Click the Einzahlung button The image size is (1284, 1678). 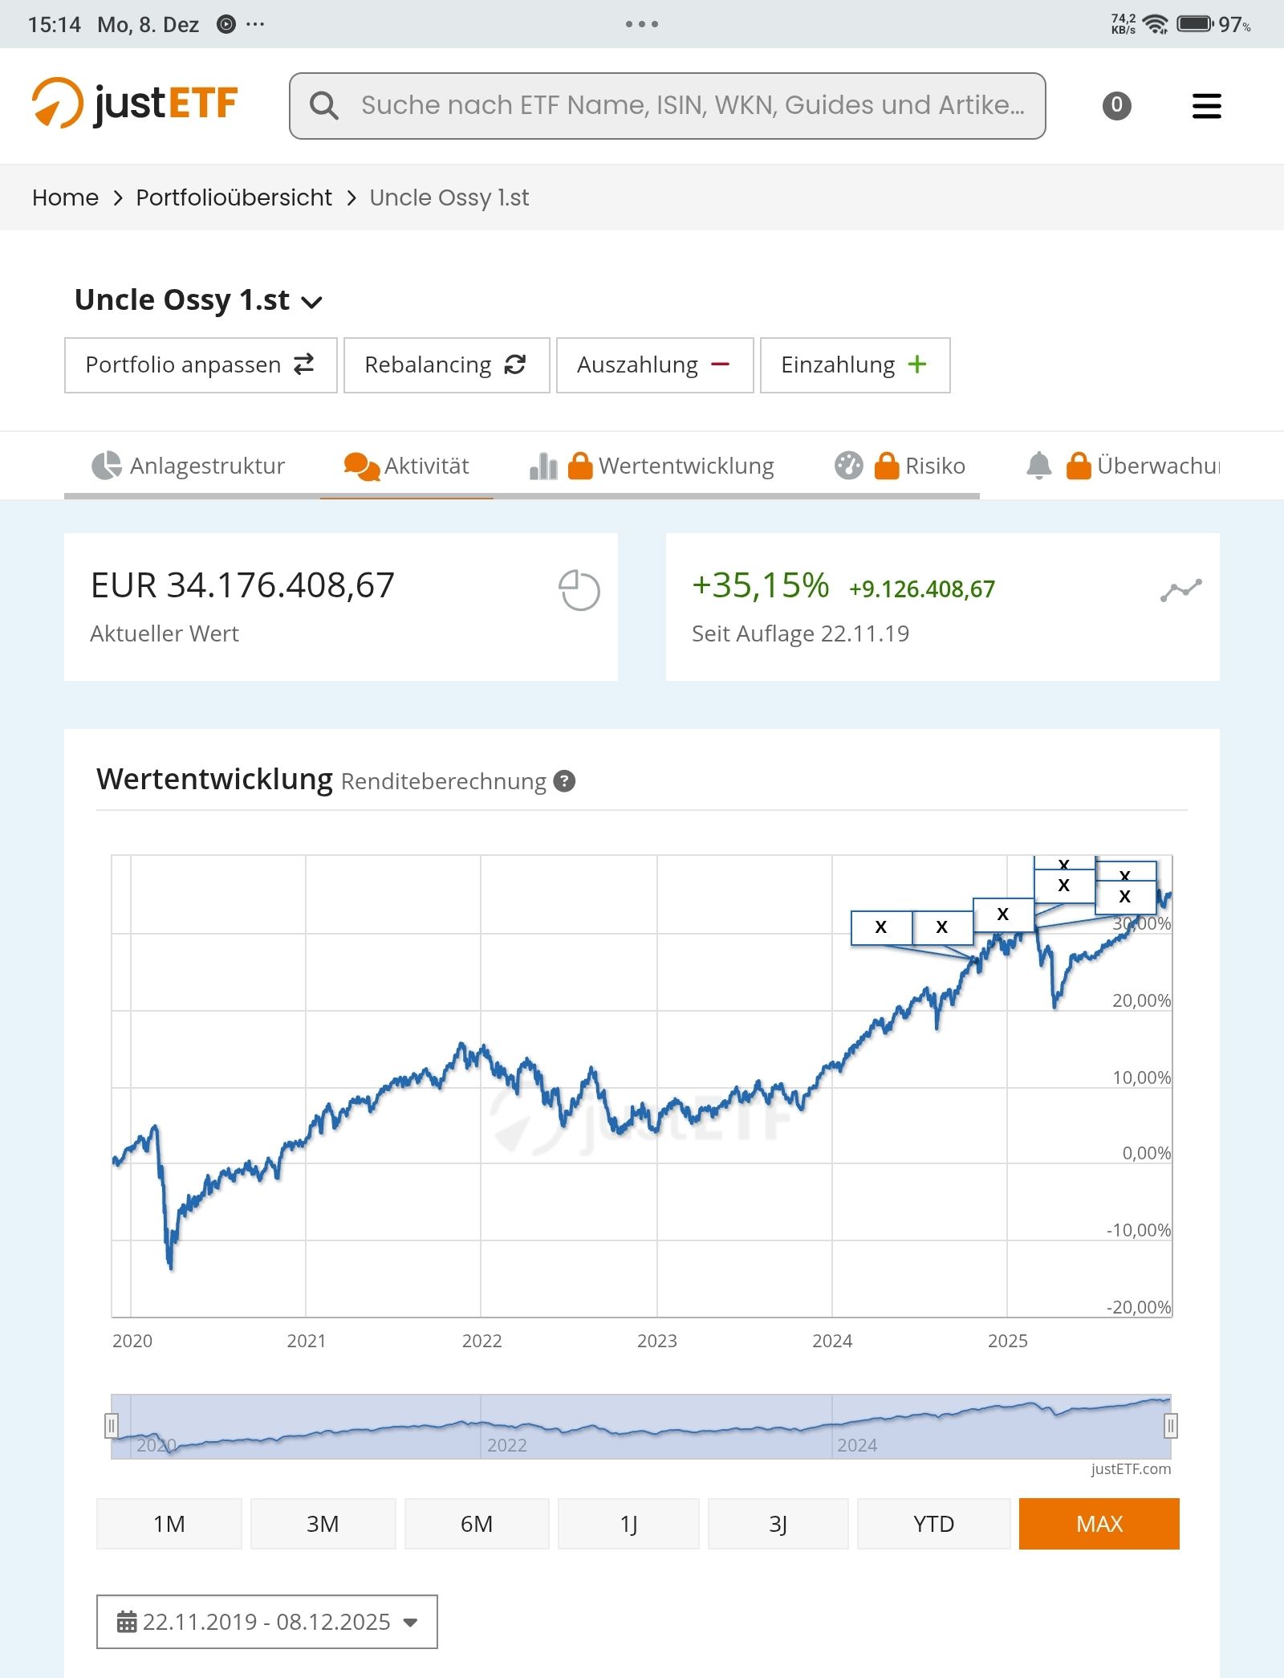tap(855, 365)
